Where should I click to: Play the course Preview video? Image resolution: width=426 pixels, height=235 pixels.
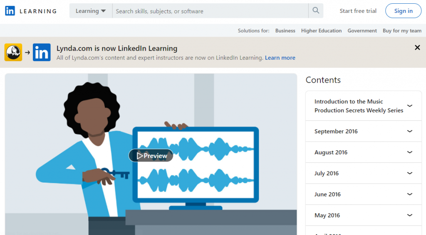point(151,156)
